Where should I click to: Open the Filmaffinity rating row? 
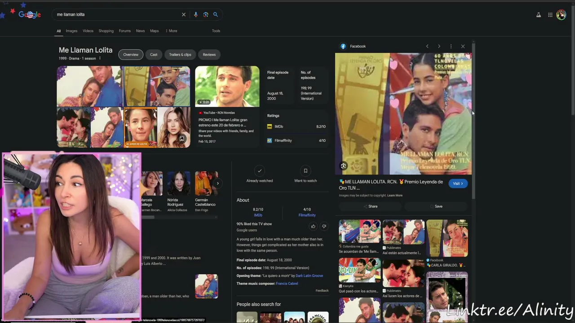[296, 140]
